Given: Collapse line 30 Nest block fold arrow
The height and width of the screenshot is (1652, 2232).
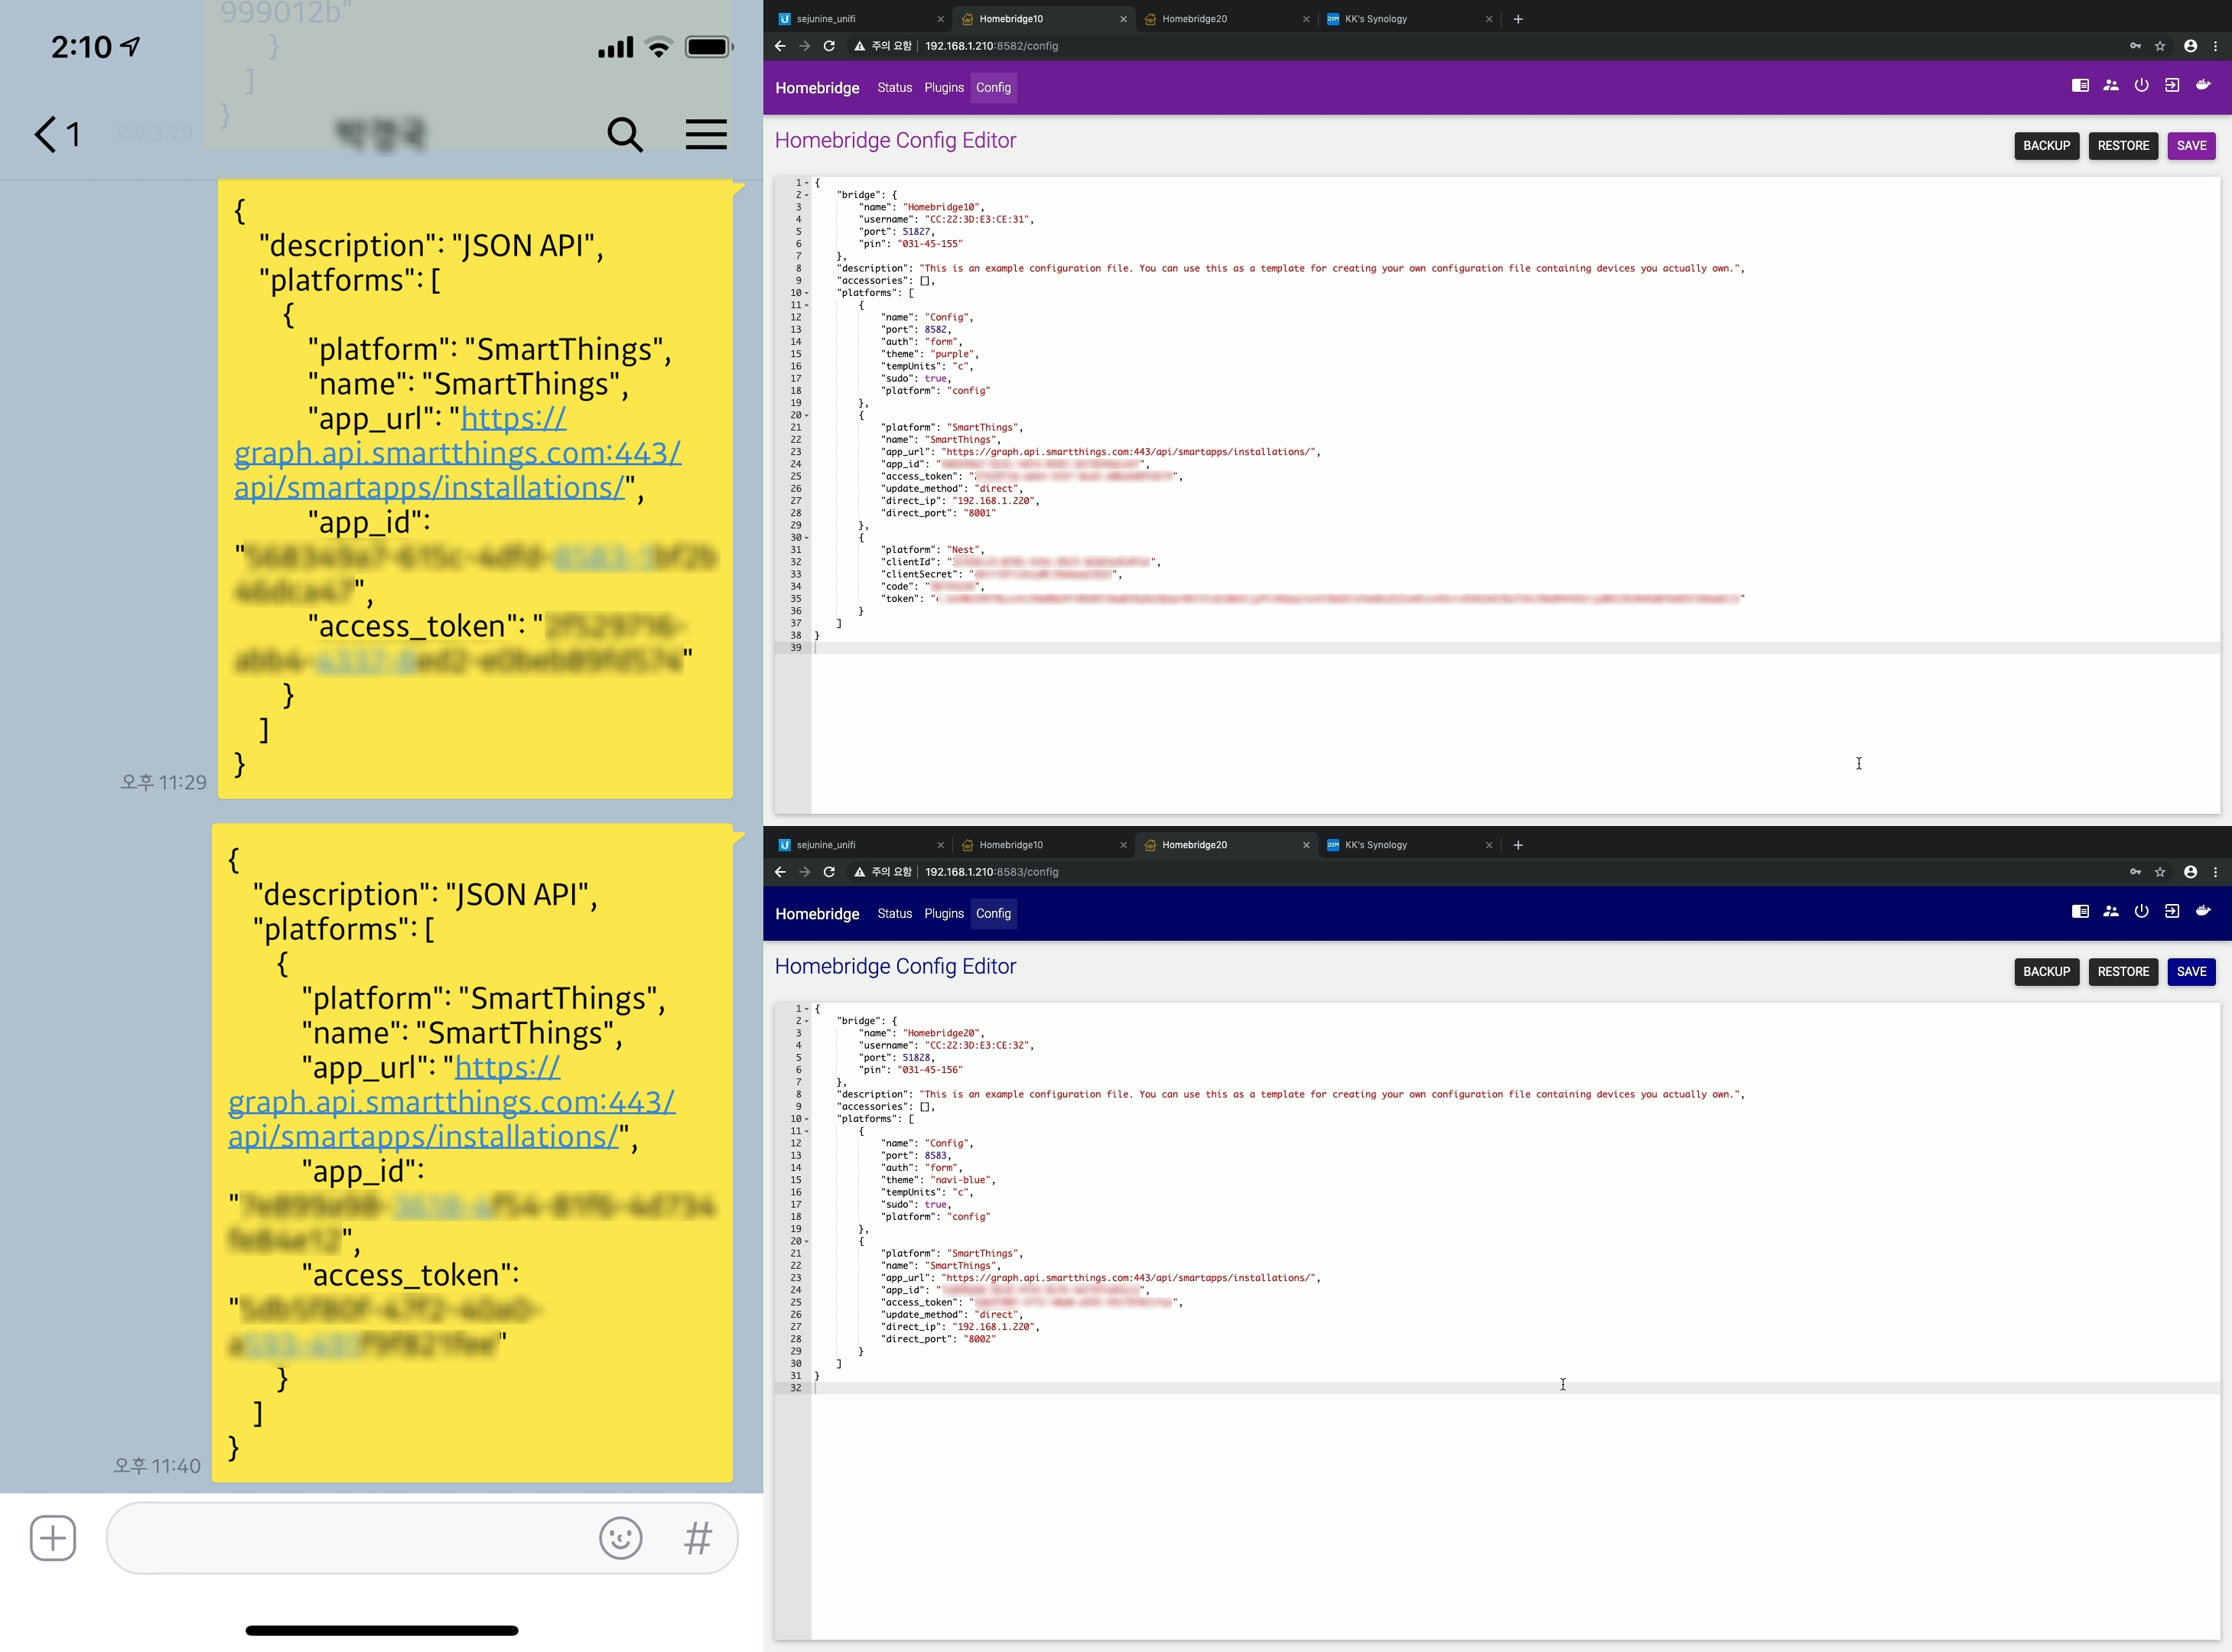Looking at the screenshot, I should tap(807, 538).
